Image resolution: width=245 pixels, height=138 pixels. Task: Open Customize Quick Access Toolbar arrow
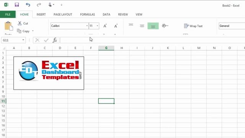click(61, 5)
